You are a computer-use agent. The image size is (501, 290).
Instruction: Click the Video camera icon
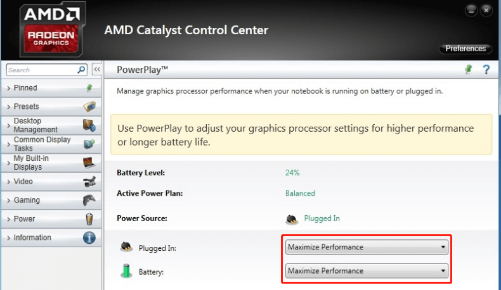pyautogui.click(x=89, y=182)
